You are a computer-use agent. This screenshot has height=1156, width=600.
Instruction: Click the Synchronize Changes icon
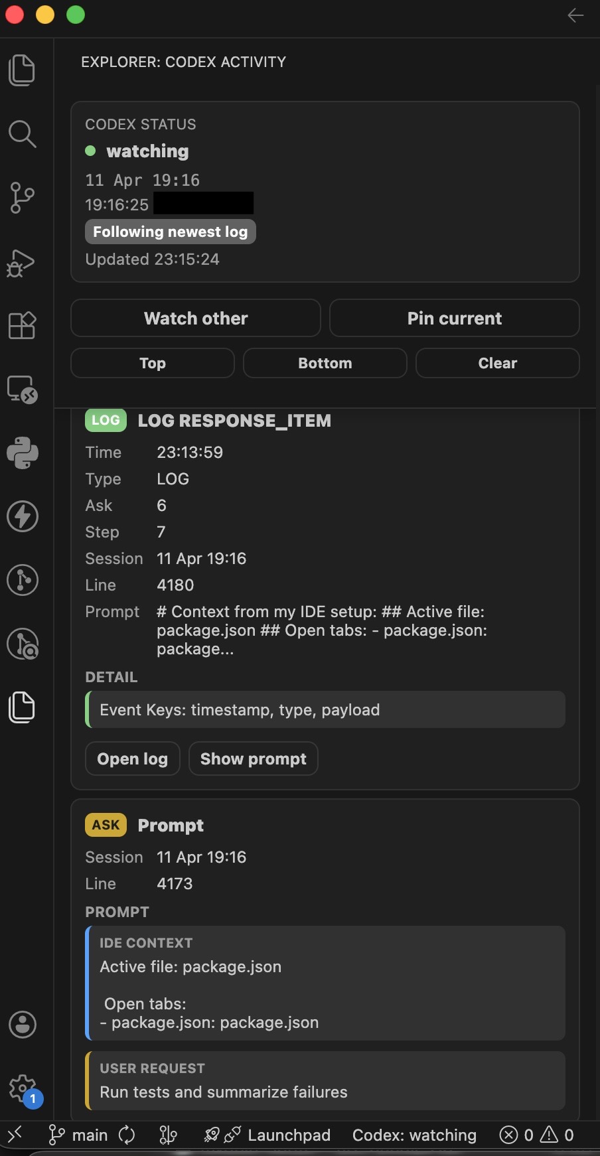127,1135
